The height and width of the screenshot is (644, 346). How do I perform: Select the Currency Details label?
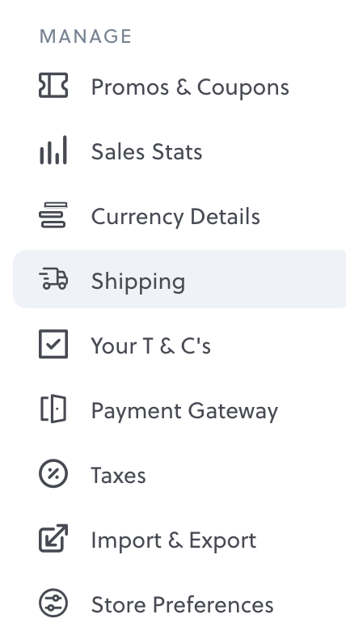point(175,217)
